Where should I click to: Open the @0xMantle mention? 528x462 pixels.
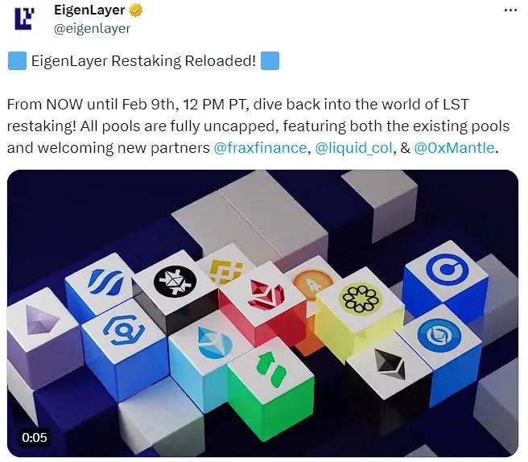pos(454,148)
